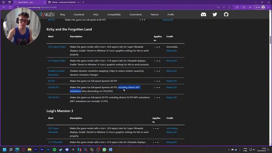
Task: Click the page vertical scrollbar thumb
Action: [270, 40]
